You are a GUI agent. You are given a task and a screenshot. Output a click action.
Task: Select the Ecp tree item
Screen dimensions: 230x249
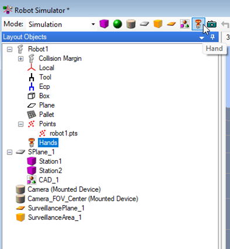coord(44,87)
